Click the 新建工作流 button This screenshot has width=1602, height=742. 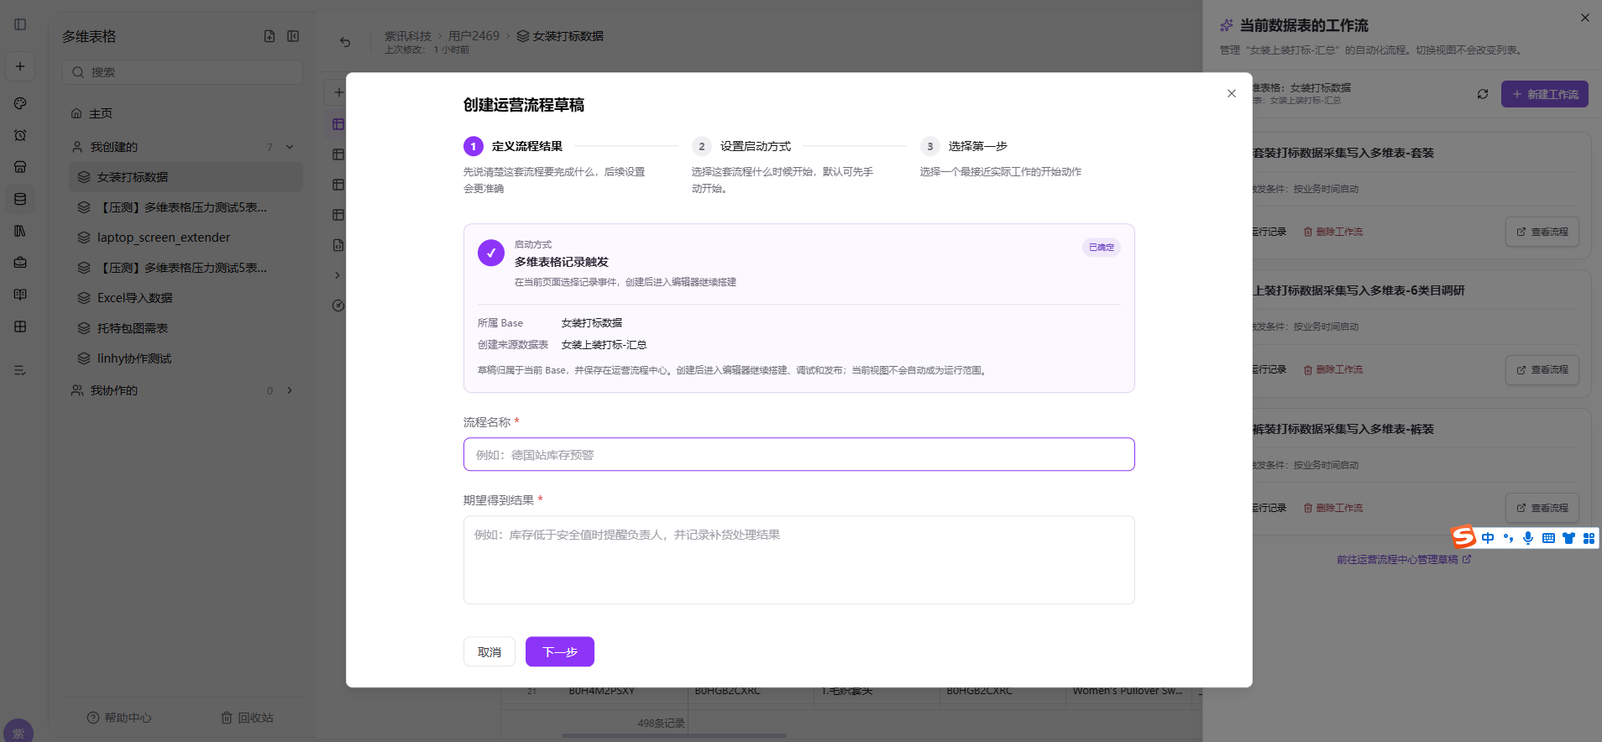[x=1545, y=94]
